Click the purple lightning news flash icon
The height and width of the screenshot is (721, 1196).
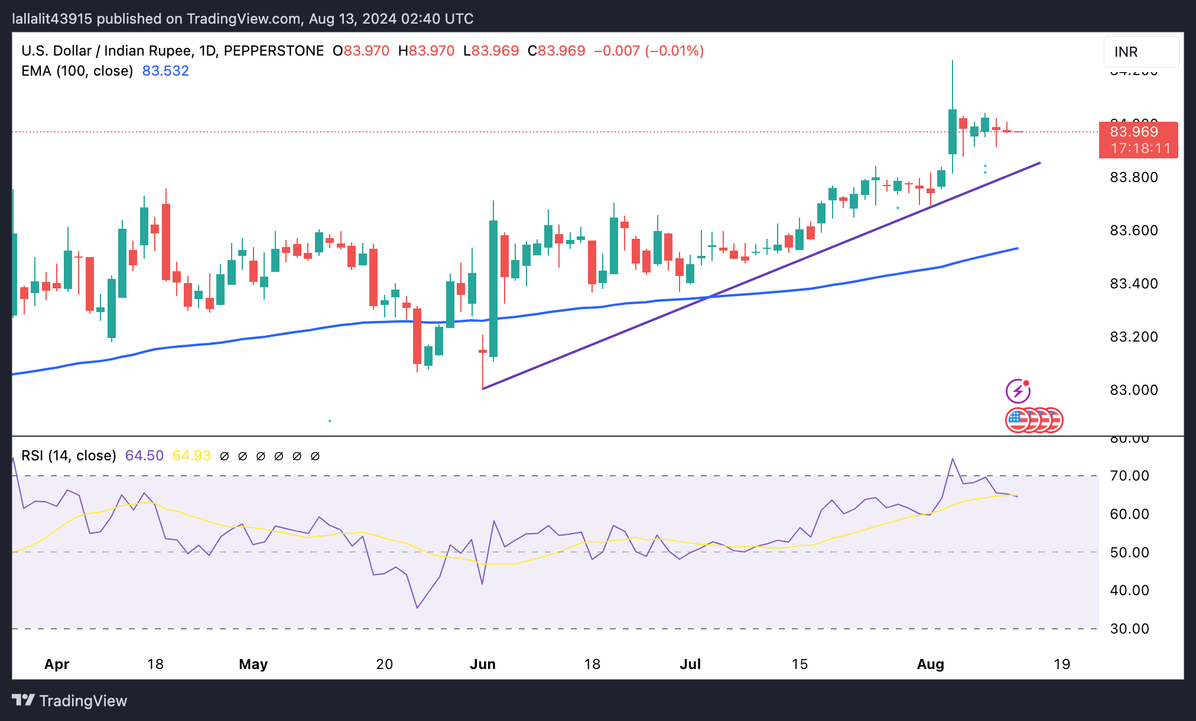coord(1018,391)
